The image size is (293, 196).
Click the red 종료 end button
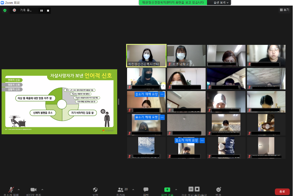click(282, 191)
